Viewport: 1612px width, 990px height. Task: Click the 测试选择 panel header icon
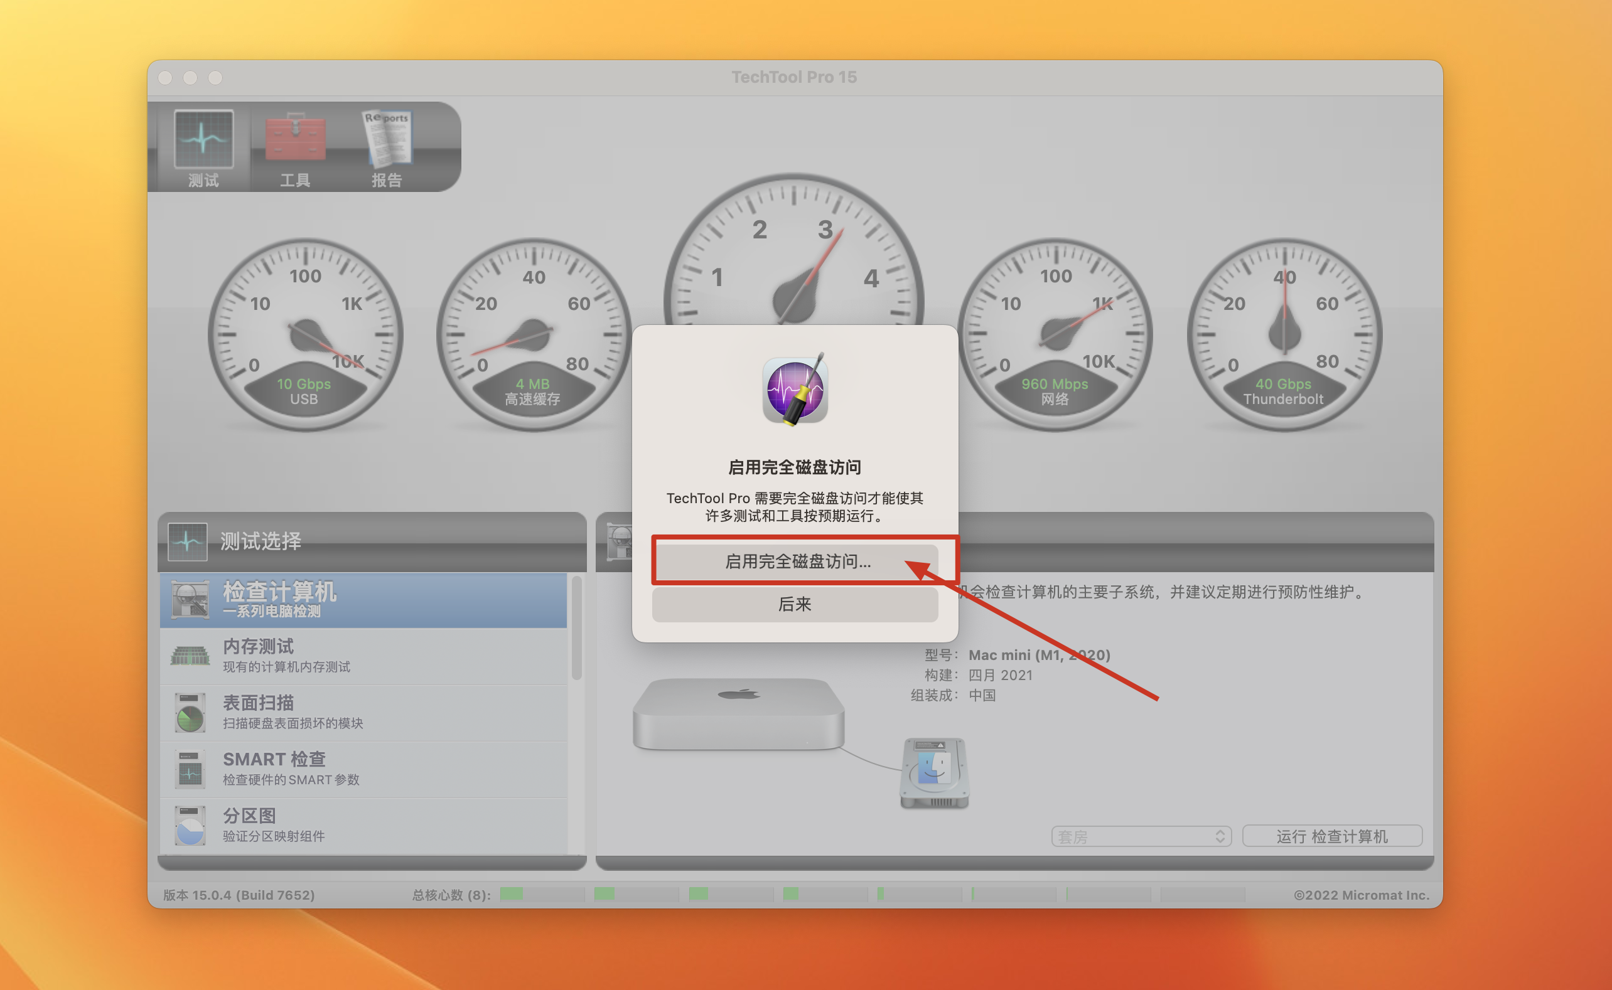(187, 541)
